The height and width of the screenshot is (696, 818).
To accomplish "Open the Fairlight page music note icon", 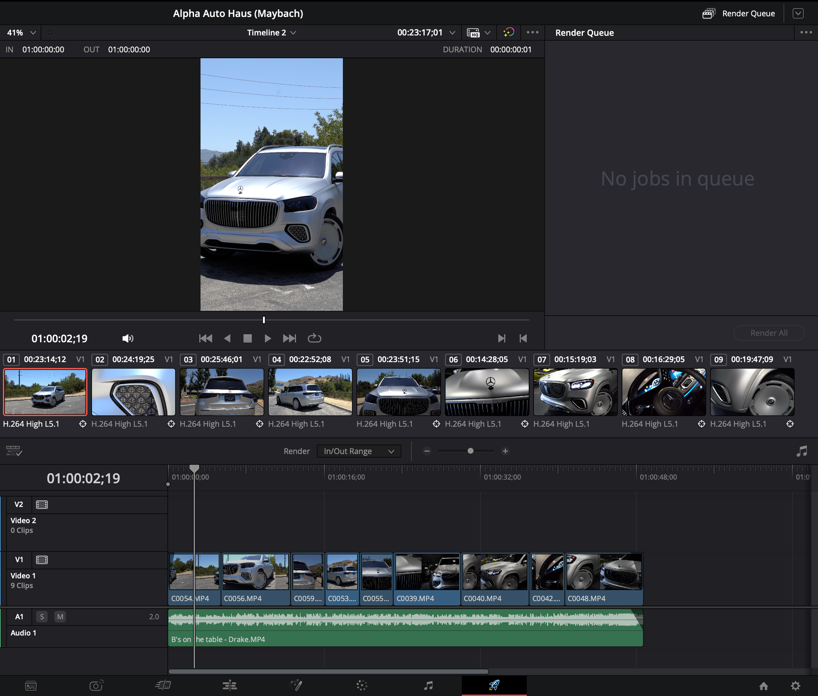I will click(428, 686).
